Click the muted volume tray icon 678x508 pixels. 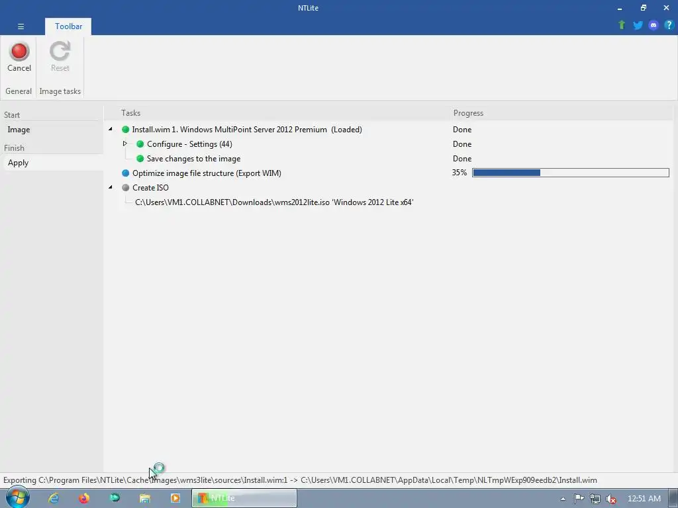click(x=611, y=499)
